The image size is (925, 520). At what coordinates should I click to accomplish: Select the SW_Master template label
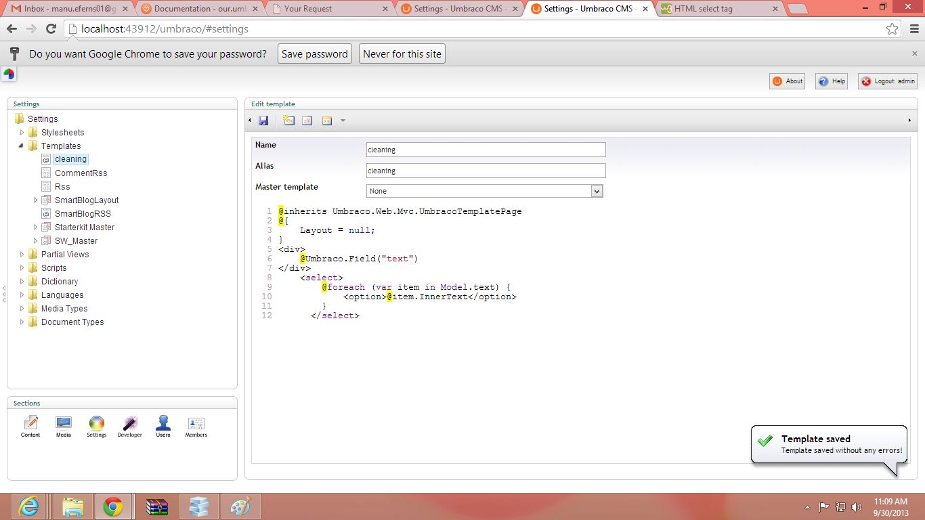(x=77, y=240)
